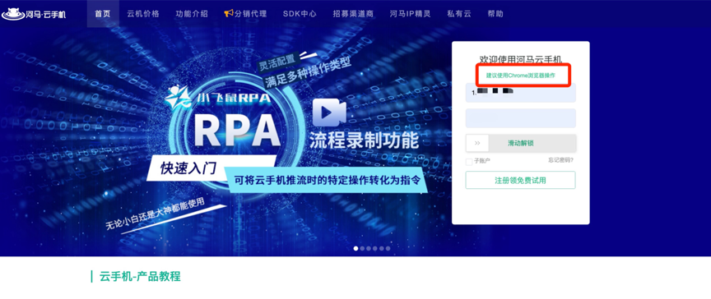711x299 pixels.
Task: Click the 小飞鼠RPA logo on the banner
Action: point(217,98)
